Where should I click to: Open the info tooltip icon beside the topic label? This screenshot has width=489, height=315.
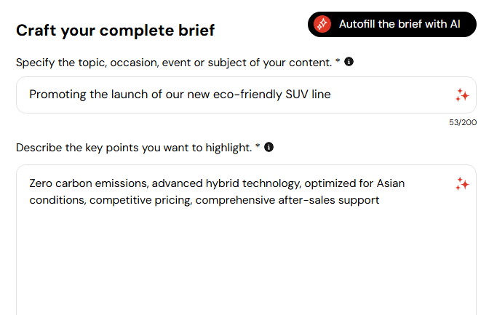pyautogui.click(x=349, y=62)
